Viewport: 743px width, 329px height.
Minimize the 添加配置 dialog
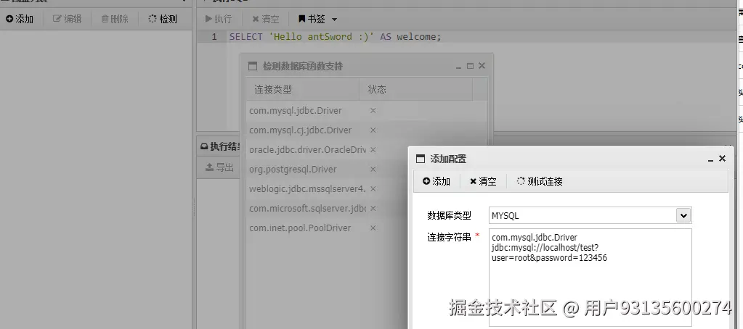pos(710,159)
